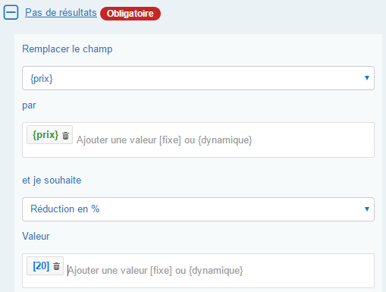This screenshot has height=292, width=386.
Task: Select the green {prix} tag chip
Action: tap(46, 135)
